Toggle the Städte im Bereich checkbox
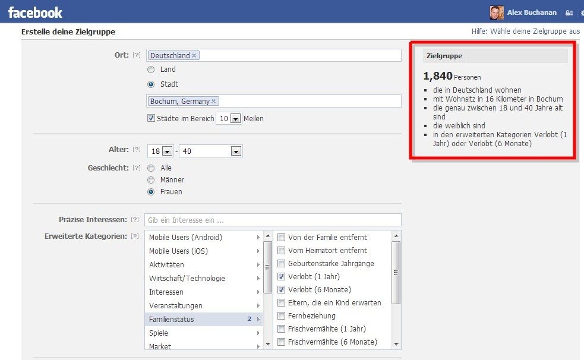Viewport: 584px width, 360px height. coord(151,118)
